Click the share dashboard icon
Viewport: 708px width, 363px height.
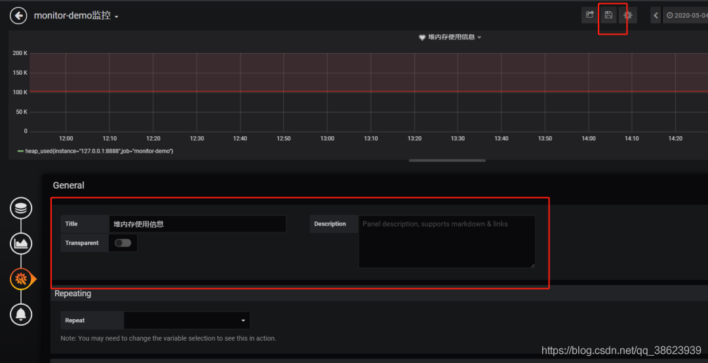[590, 15]
